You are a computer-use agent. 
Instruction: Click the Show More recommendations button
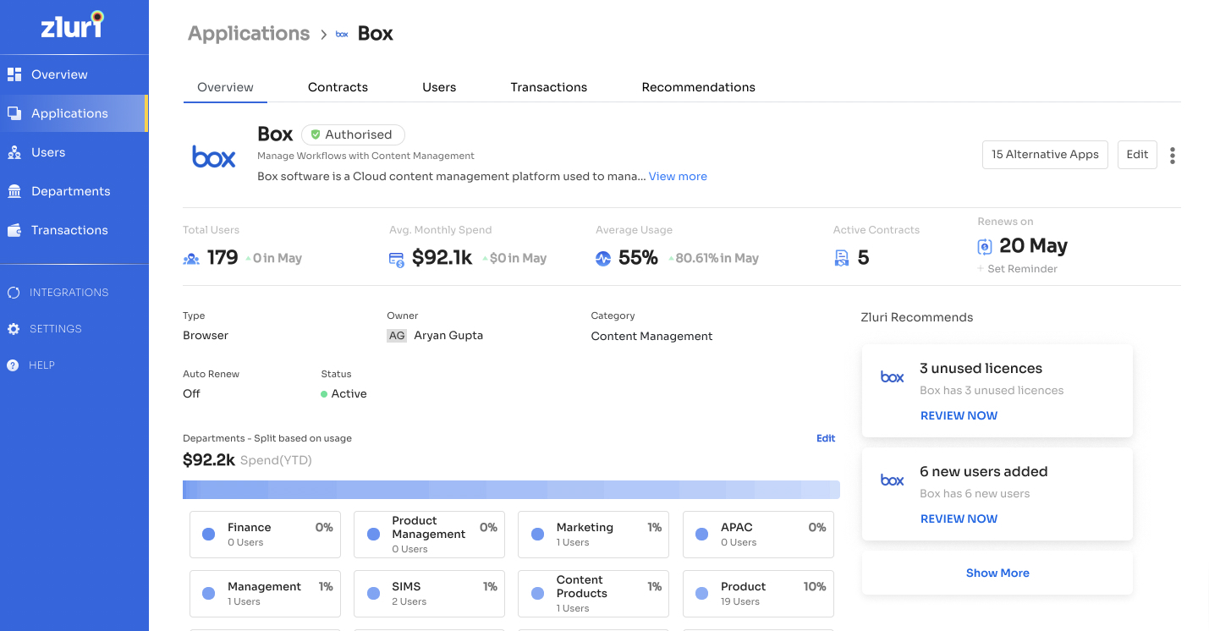point(997,573)
